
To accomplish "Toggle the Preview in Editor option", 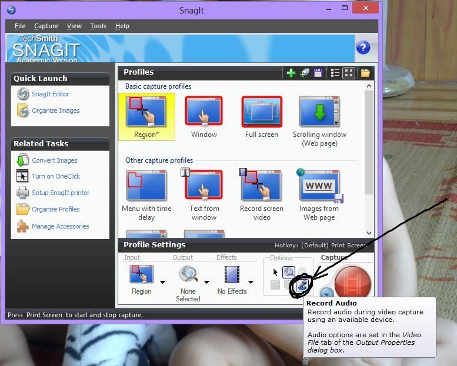I will point(289,272).
